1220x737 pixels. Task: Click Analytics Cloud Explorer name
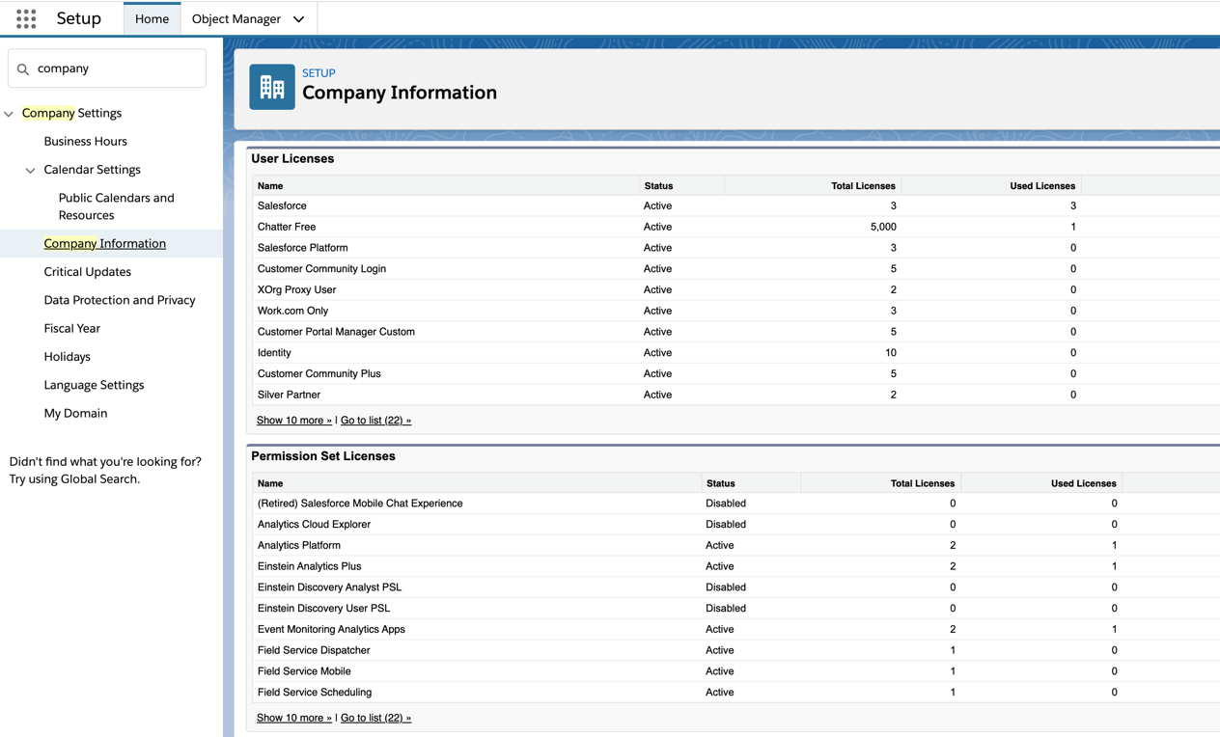(314, 525)
